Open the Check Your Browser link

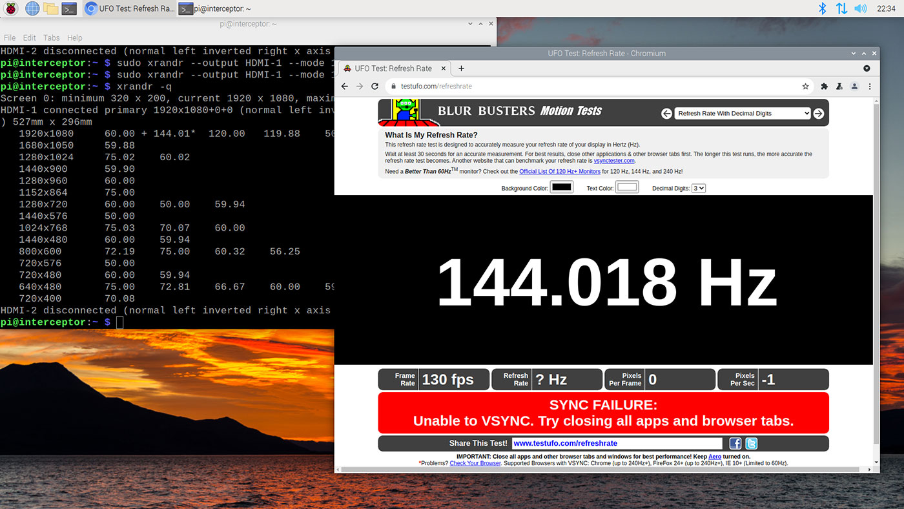tap(475, 463)
